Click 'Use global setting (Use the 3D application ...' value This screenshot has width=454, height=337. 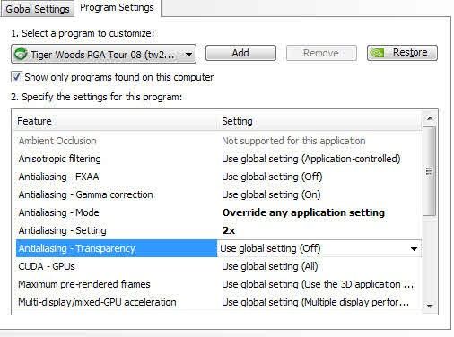pyautogui.click(x=318, y=284)
